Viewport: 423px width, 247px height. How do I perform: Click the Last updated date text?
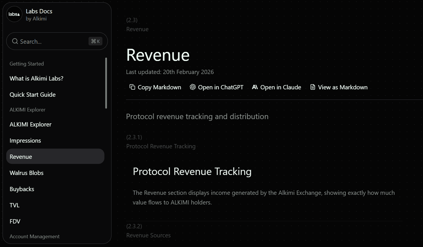(x=170, y=72)
